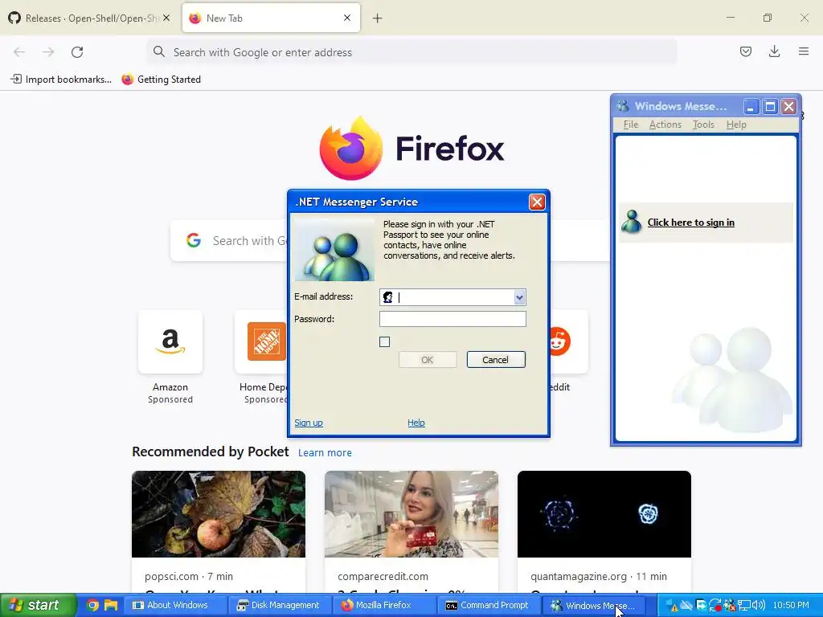Click the safely remove hardware tray icon
The width and height of the screenshot is (823, 617).
[701, 606]
